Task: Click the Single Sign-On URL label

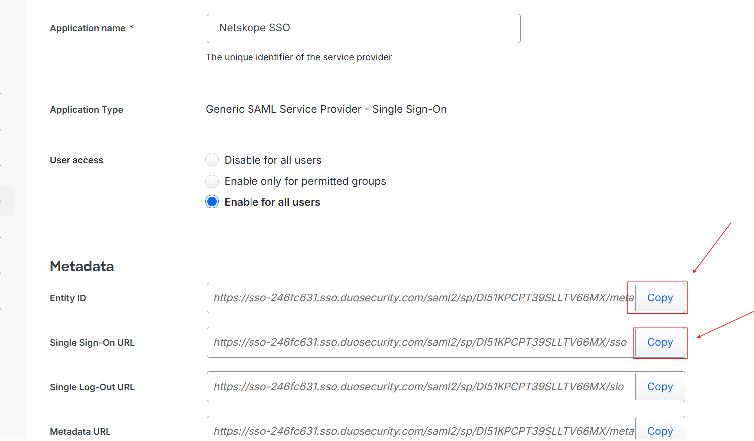Action: point(92,343)
